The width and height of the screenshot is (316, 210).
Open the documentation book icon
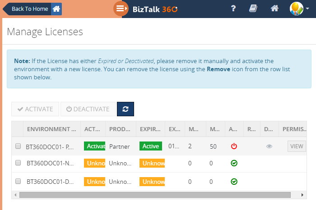[x=253, y=9]
